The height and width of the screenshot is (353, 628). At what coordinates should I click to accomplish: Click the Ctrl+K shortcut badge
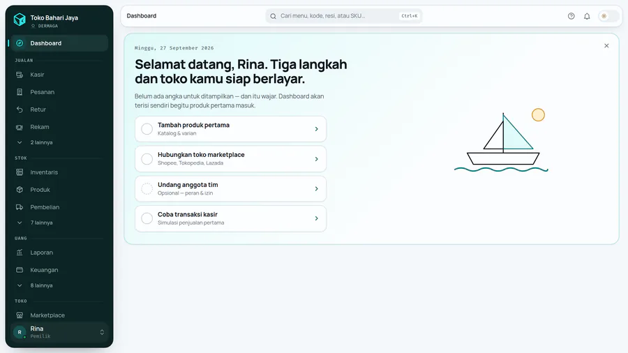click(410, 16)
